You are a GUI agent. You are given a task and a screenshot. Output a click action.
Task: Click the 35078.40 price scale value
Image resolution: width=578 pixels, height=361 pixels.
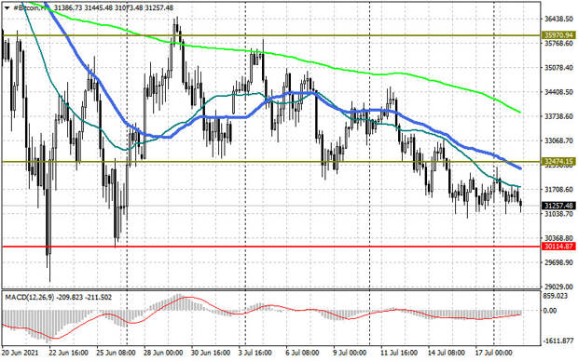point(558,68)
